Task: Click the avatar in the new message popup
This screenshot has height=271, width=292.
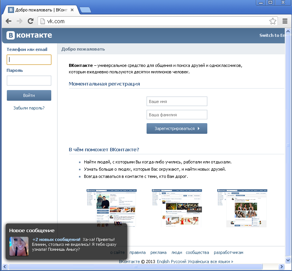Action: pos(19,246)
